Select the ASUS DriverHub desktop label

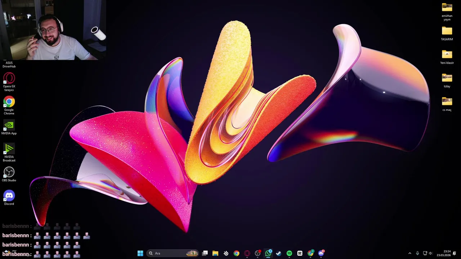pyautogui.click(x=9, y=64)
